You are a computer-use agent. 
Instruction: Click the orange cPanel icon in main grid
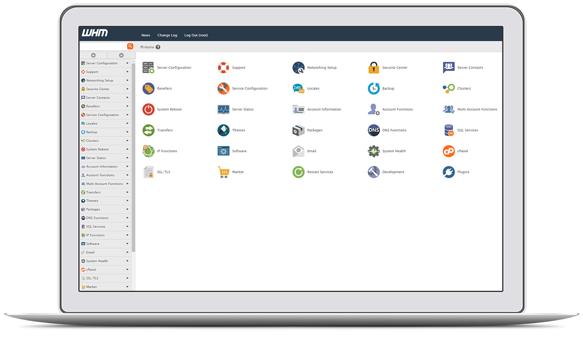(448, 151)
